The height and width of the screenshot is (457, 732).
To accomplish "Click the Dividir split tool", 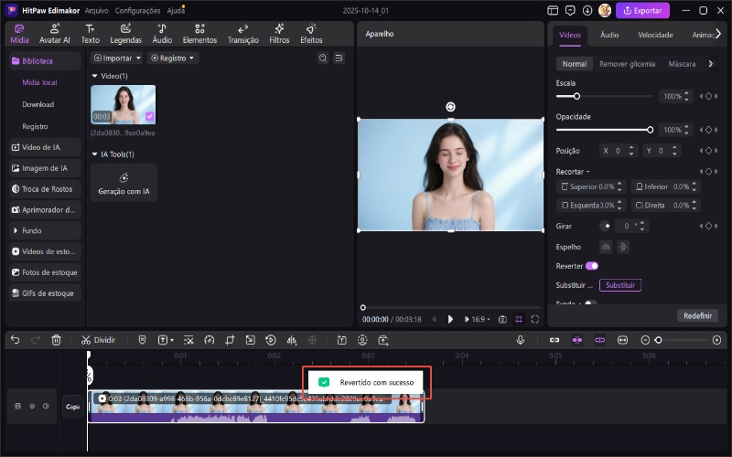I will tap(98, 340).
